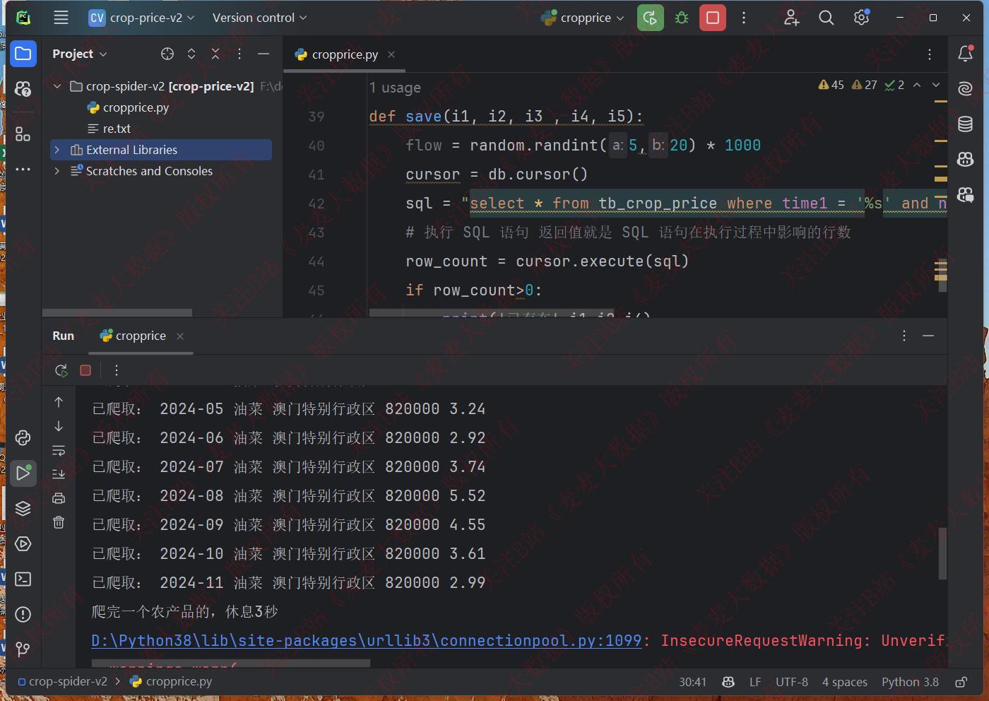Open re.txt in project tree

(x=117, y=129)
